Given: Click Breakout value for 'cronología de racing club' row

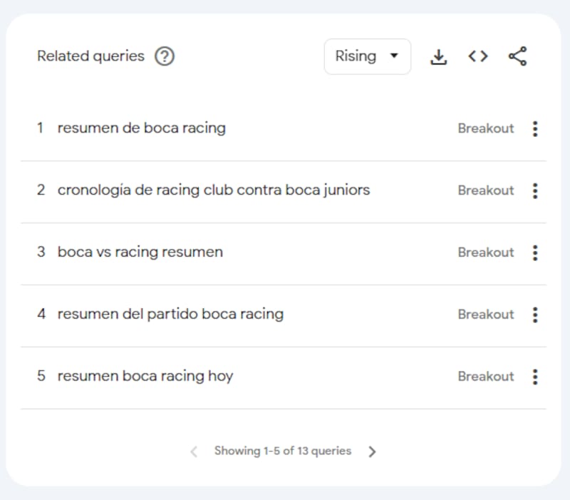Looking at the screenshot, I should 486,190.
